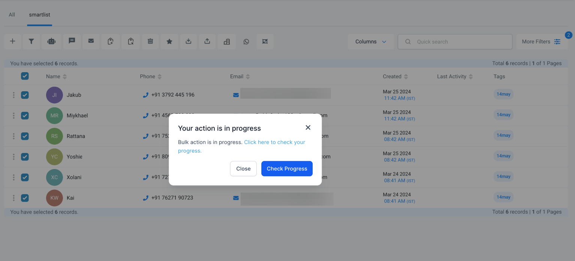Uncheck the checkbox for Kai
The image size is (575, 261).
tap(25, 198)
